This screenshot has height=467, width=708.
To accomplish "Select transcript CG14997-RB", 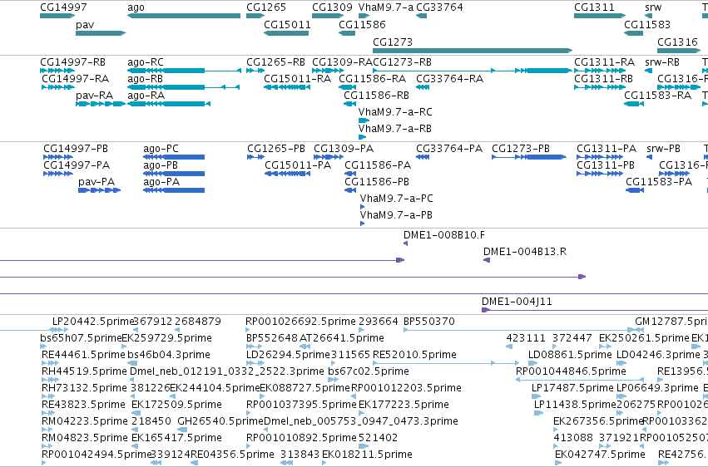I will pyautogui.click(x=72, y=62).
